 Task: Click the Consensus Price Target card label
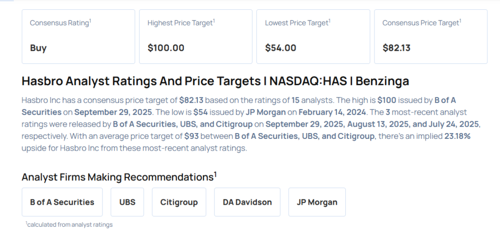[421, 23]
